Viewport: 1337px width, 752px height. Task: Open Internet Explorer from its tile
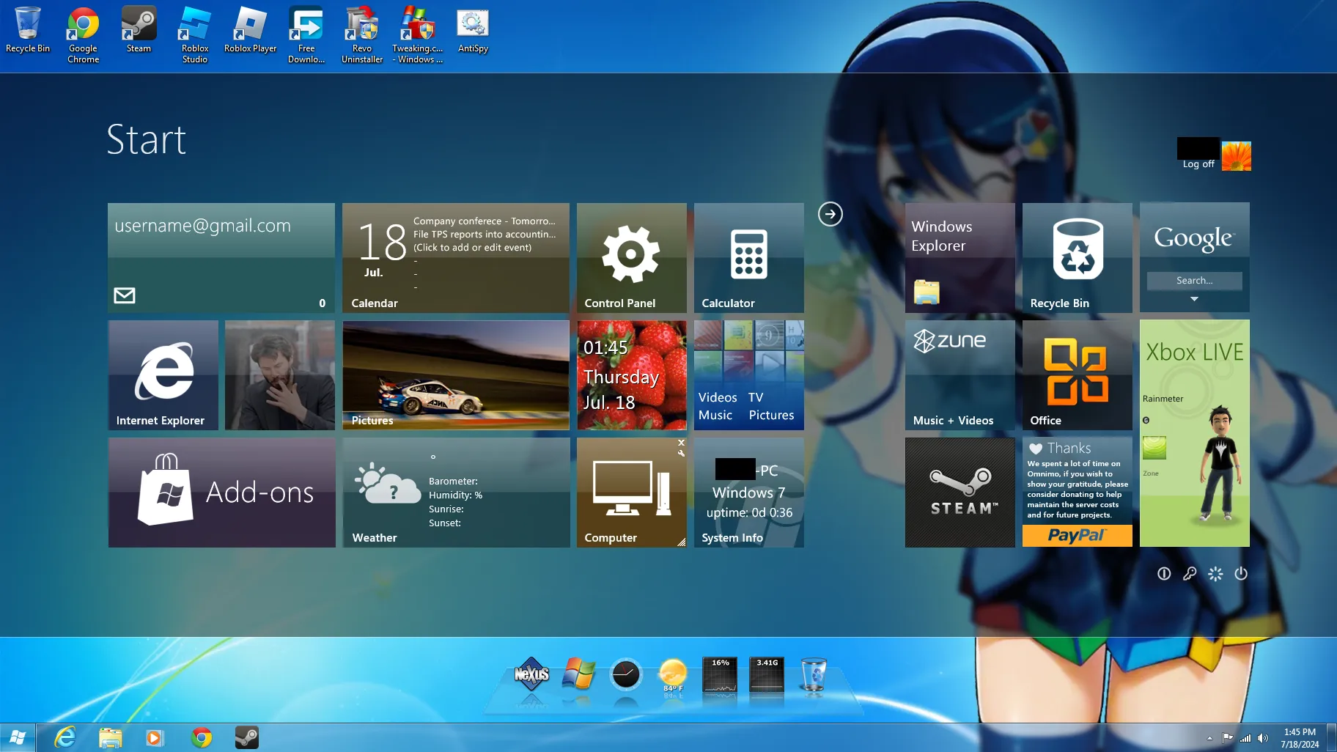pos(163,375)
